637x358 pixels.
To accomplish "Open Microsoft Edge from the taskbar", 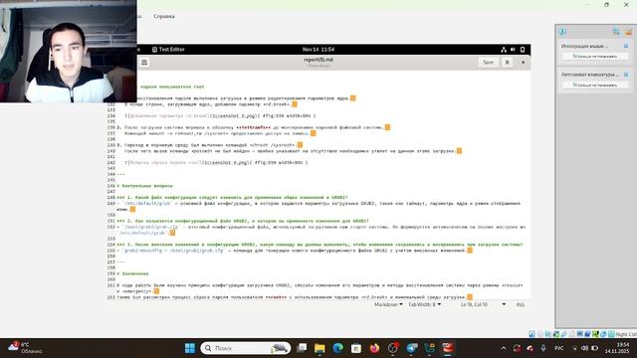I will pos(338,348).
